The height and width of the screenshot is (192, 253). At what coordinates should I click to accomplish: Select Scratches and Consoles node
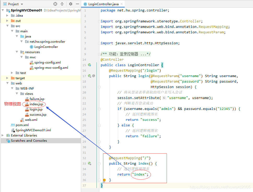pyautogui.click(x=29, y=141)
